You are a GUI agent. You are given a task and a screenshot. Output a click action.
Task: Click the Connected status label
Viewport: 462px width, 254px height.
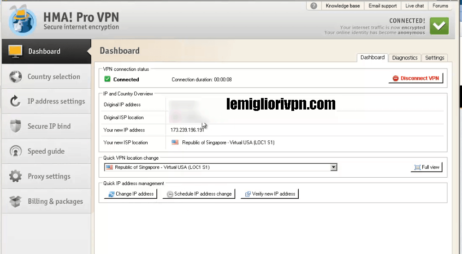[x=126, y=79]
